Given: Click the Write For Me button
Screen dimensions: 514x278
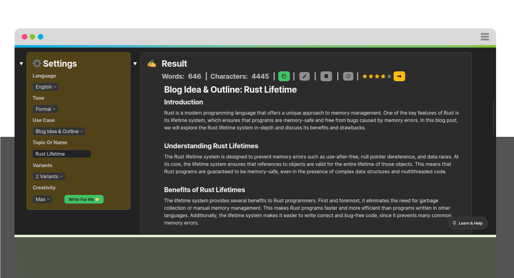Looking at the screenshot, I should (x=84, y=199).
